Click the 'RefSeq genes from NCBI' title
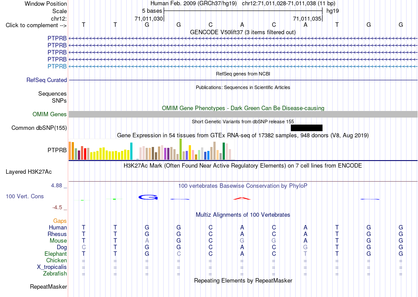 243,74
